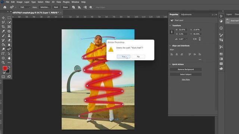Select the Frame tool
Viewport: 239px width, 134px height.
9,27
